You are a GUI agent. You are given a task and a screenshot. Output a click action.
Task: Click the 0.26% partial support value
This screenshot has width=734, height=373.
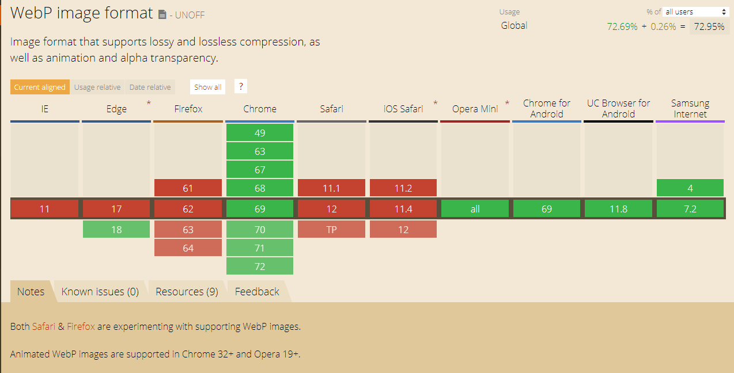click(x=663, y=26)
